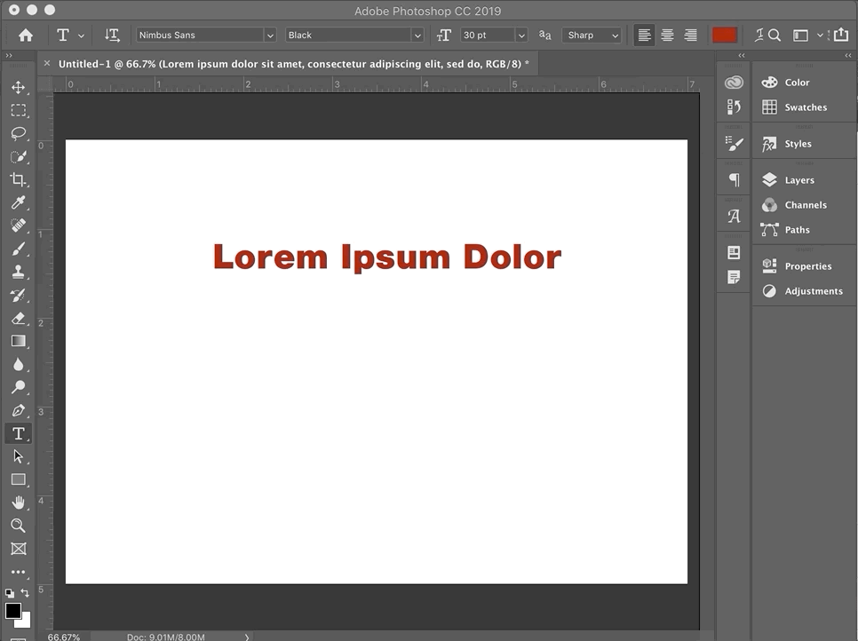The height and width of the screenshot is (641, 858).
Task: Swap foreground and background colors
Action: (25, 592)
